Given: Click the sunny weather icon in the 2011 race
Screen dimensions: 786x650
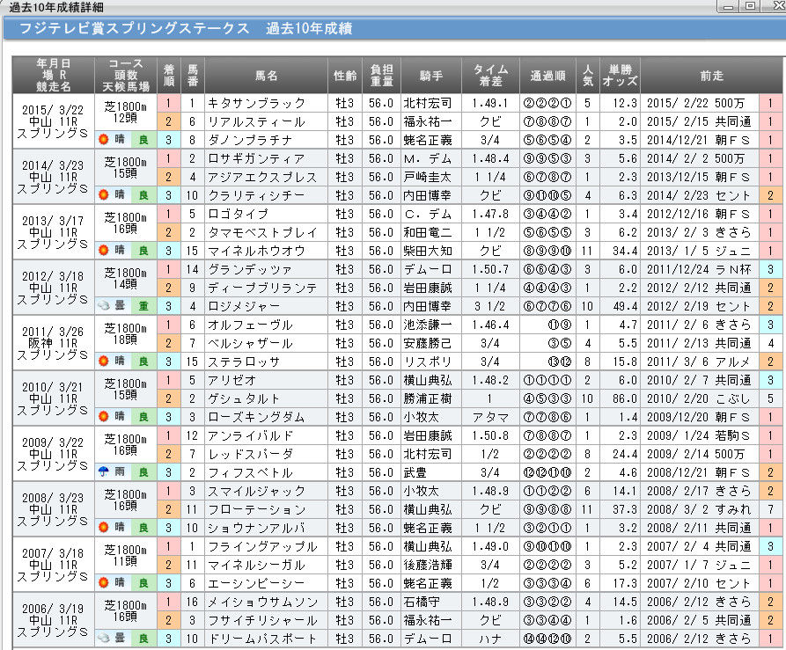Looking at the screenshot, I should click(x=104, y=361).
